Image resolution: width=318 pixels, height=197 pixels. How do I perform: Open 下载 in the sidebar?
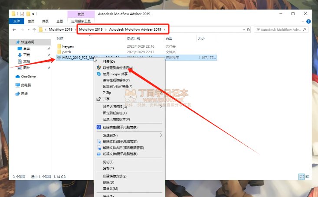tap(26, 55)
